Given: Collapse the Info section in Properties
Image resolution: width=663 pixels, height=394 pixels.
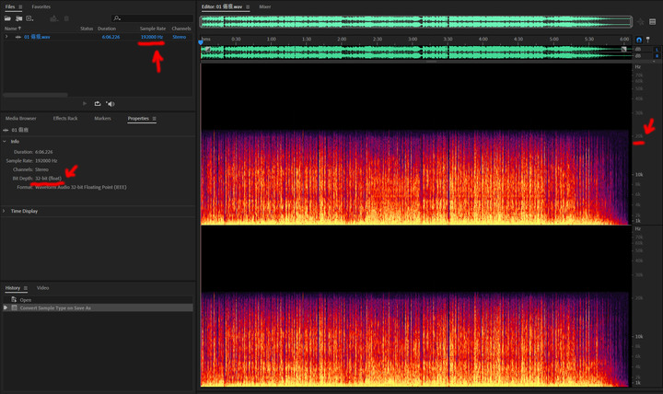Looking at the screenshot, I should pyautogui.click(x=5, y=141).
